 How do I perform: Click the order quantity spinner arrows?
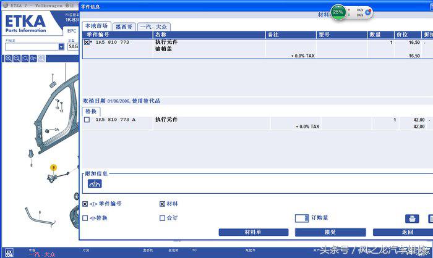point(307,218)
